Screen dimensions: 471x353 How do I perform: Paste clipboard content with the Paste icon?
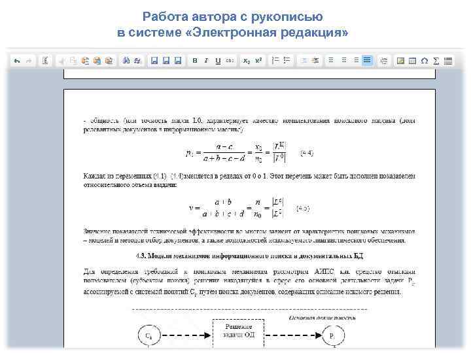85,61
